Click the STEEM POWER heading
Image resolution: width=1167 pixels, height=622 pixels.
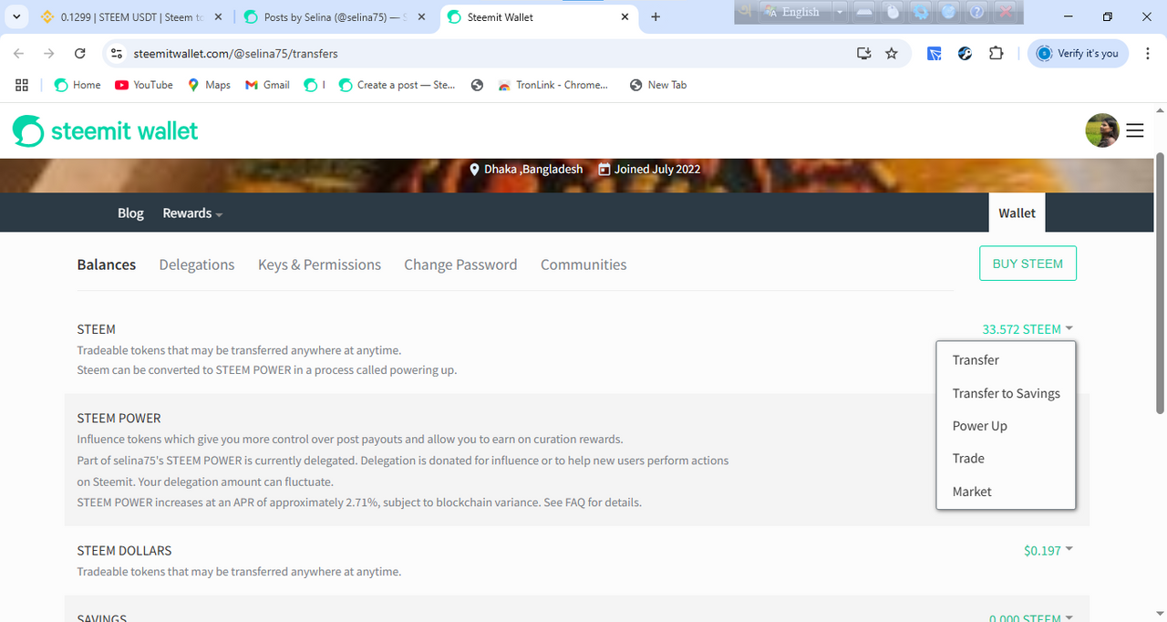tap(119, 418)
